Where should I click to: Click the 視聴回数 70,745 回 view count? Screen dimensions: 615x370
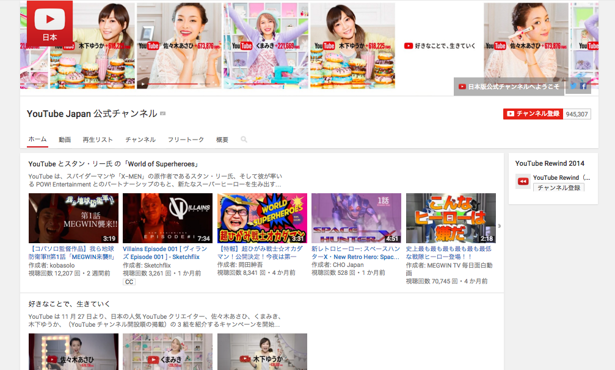point(432,281)
